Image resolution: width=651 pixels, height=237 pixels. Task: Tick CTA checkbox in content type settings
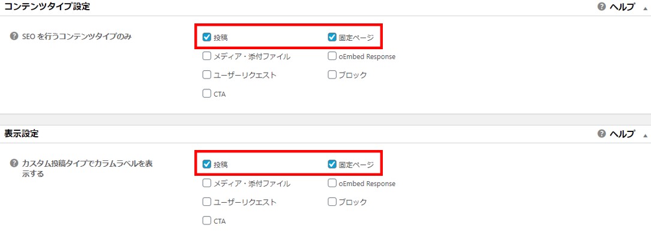pyautogui.click(x=207, y=94)
